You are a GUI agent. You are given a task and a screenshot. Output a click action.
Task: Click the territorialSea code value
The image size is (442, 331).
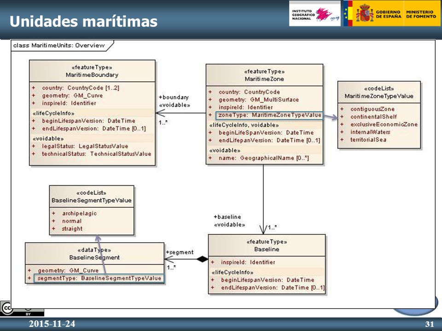pyautogui.click(x=368, y=140)
